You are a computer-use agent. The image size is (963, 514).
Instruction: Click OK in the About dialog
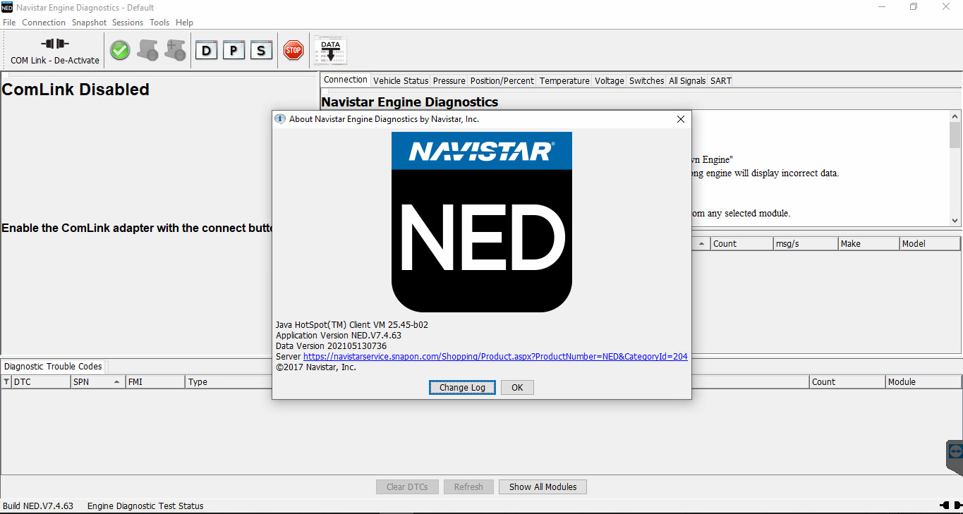(517, 387)
